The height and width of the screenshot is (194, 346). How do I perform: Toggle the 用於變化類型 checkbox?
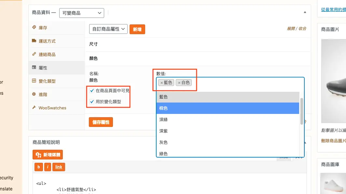click(x=92, y=102)
